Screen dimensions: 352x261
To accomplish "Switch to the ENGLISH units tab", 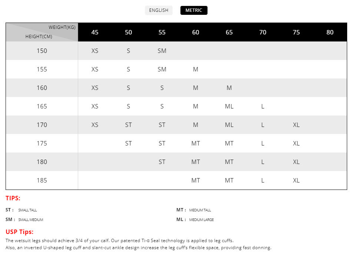I will click(x=159, y=10).
